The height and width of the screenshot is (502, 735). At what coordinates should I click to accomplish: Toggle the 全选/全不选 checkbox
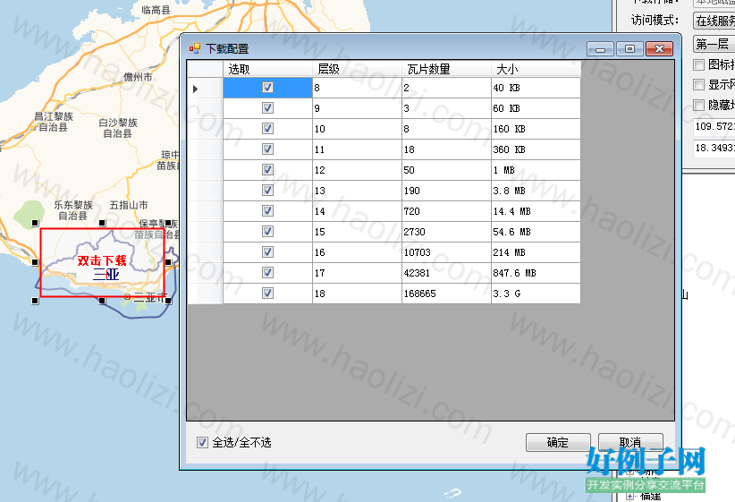pos(202,442)
